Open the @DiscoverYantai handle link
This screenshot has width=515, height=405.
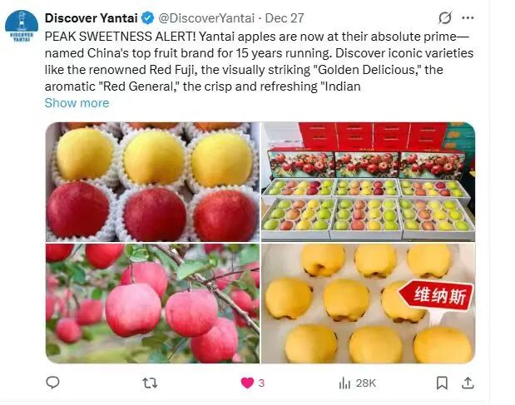click(x=206, y=18)
